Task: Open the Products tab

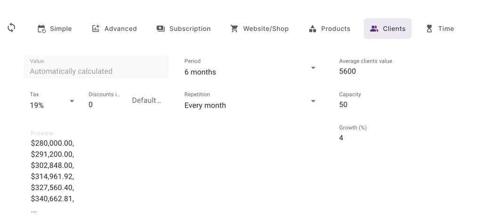Action: [x=329, y=29]
